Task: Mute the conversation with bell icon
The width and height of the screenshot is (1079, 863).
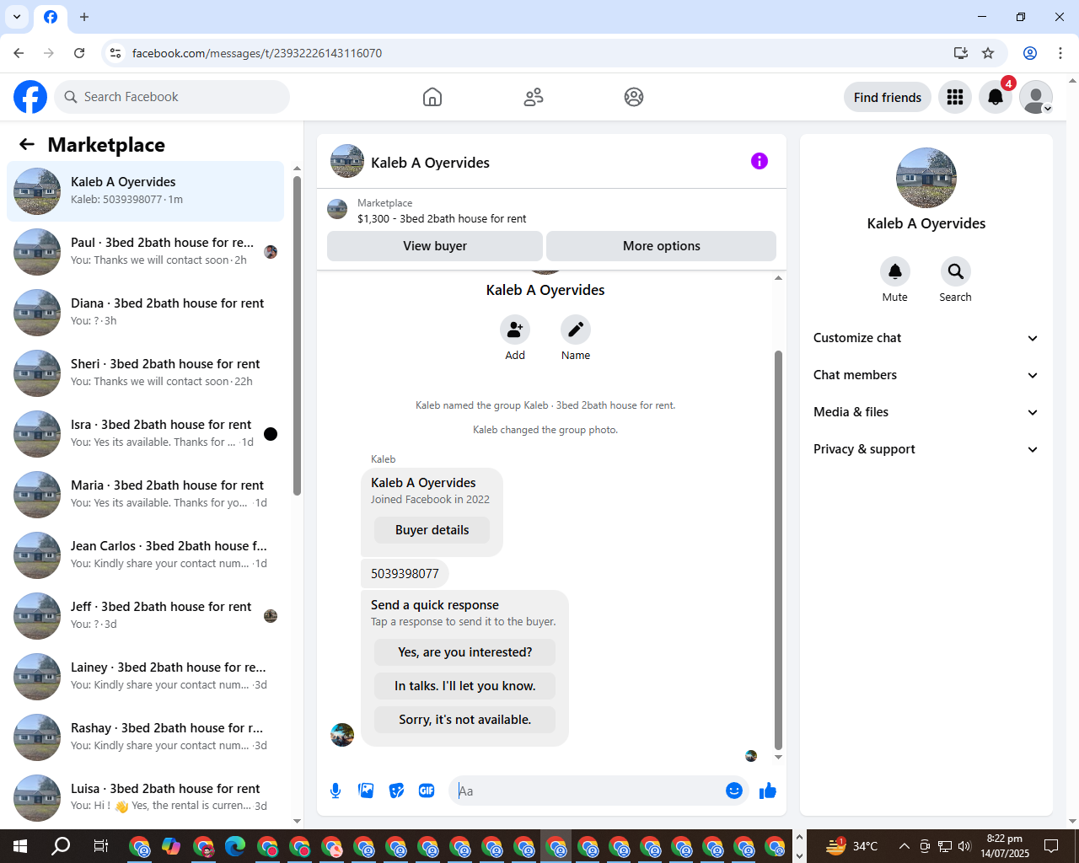Action: [x=895, y=271]
